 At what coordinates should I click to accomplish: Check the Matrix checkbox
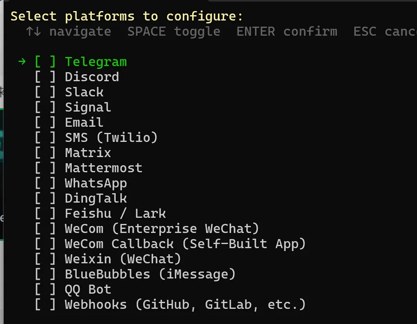pos(45,153)
